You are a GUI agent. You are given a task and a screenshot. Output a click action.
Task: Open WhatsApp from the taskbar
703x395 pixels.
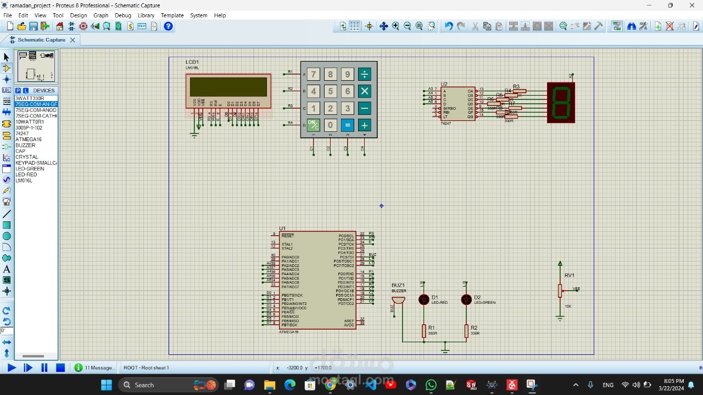[431, 385]
